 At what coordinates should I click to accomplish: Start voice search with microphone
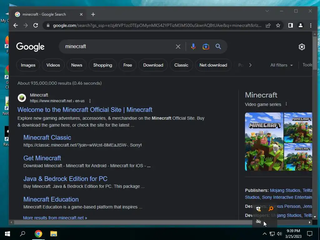click(193, 47)
